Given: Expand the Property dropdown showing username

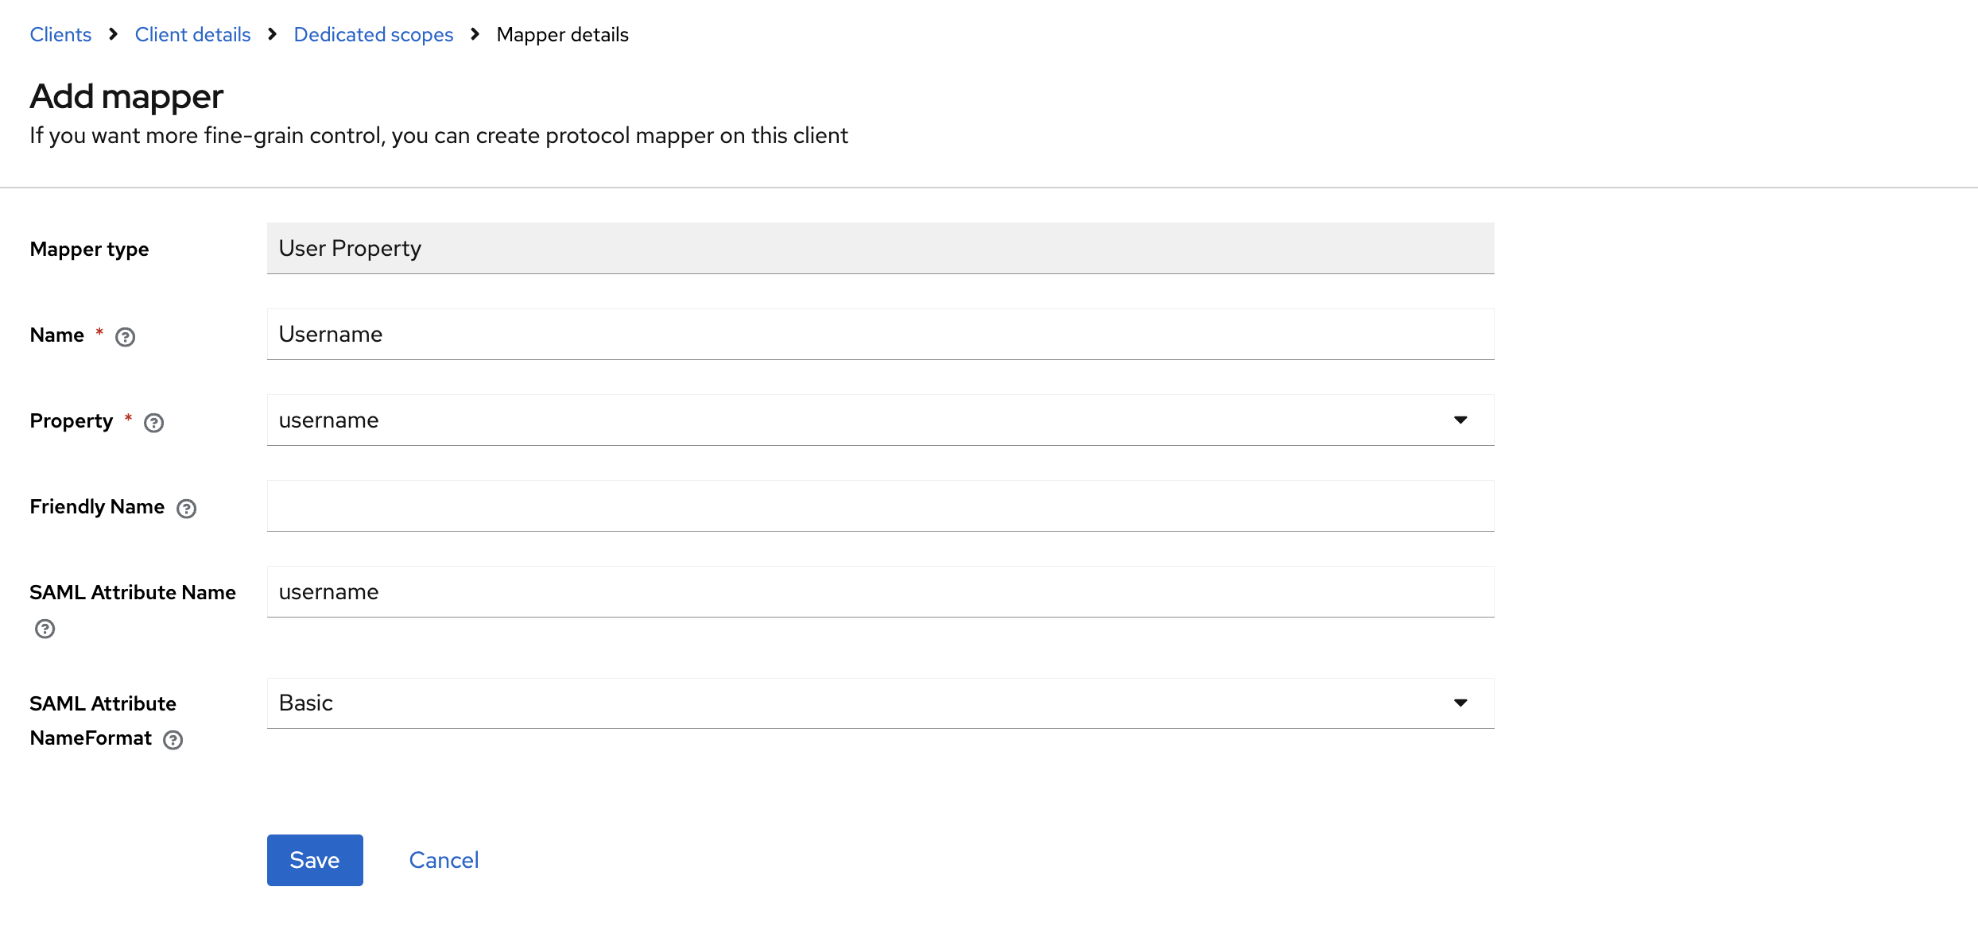Looking at the screenshot, I should point(875,420).
